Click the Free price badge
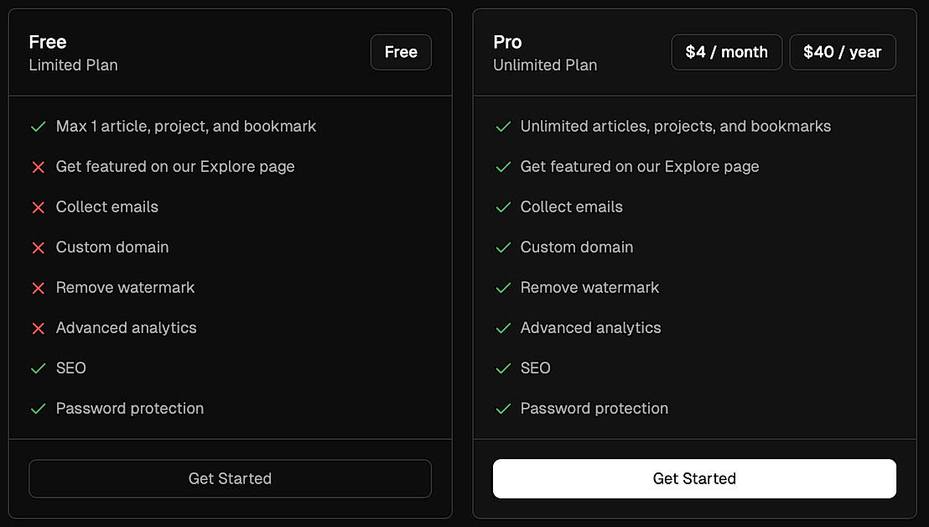 click(x=401, y=52)
